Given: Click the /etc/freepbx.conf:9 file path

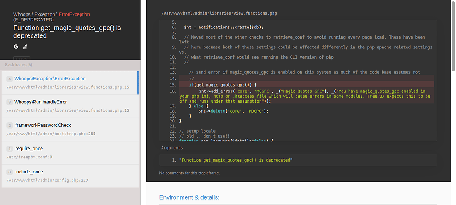Looking at the screenshot, I should pos(29,157).
